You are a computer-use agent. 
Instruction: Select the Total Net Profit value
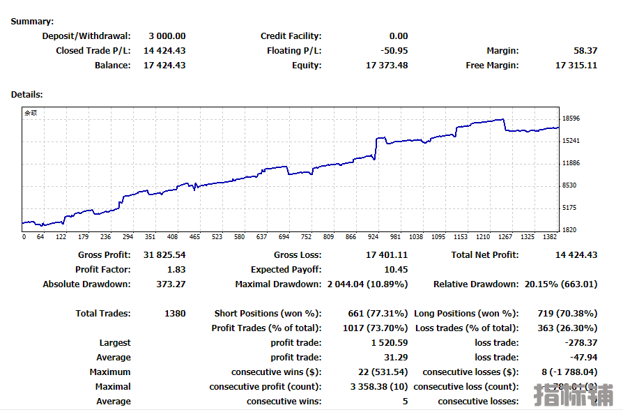576,255
